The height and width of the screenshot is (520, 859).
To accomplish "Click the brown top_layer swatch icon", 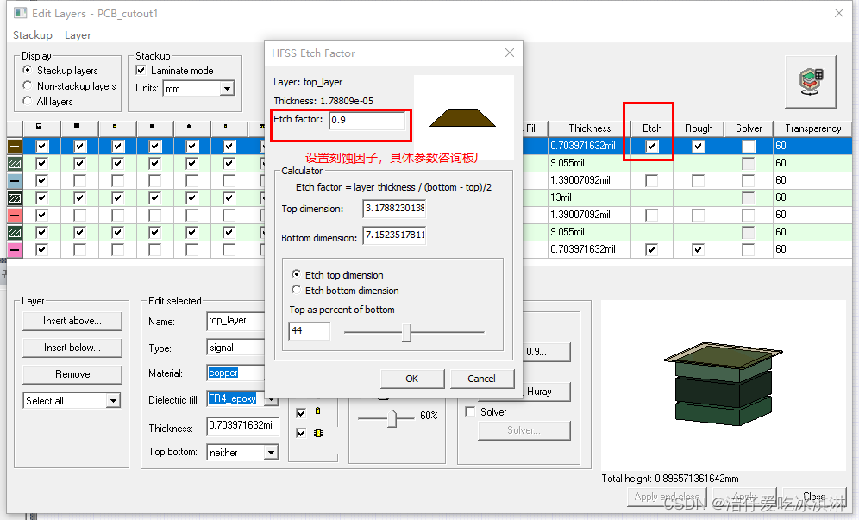I will point(15,147).
